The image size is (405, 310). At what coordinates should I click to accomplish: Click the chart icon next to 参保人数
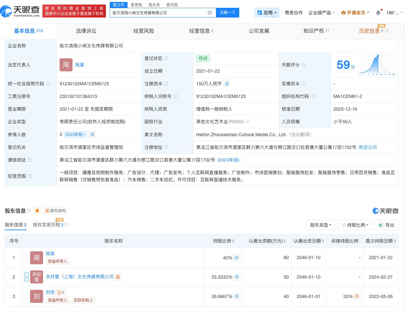92,134
